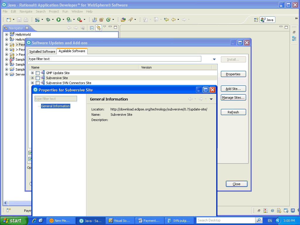This screenshot has height=225, width=300.
Task: Click the system tray expand arrow
Action: [278, 221]
